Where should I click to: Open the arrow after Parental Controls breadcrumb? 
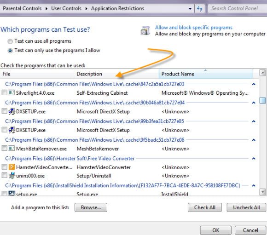tap(46, 9)
